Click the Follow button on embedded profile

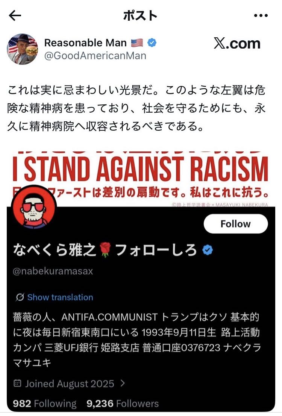[236, 224]
